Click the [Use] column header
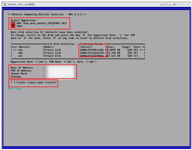 click(137, 47)
